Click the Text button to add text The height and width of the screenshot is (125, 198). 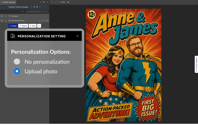[32, 26]
